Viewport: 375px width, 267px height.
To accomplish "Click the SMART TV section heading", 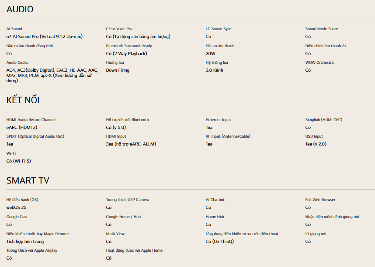I will click(x=28, y=180).
